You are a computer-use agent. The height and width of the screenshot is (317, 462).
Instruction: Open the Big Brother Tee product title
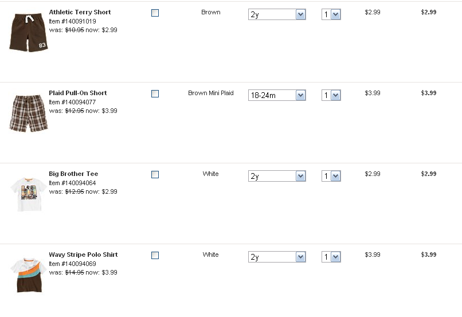73,174
